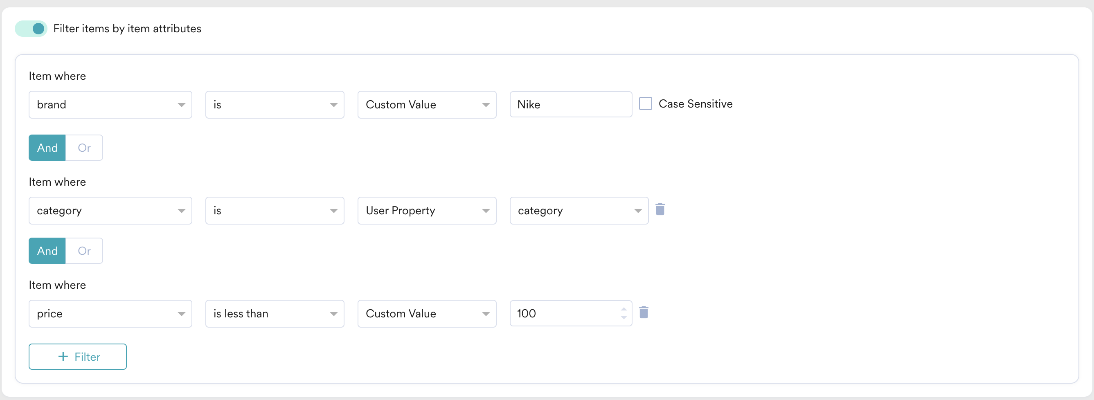
Task: Open the 'is less than' operator dropdown
Action: pos(275,314)
